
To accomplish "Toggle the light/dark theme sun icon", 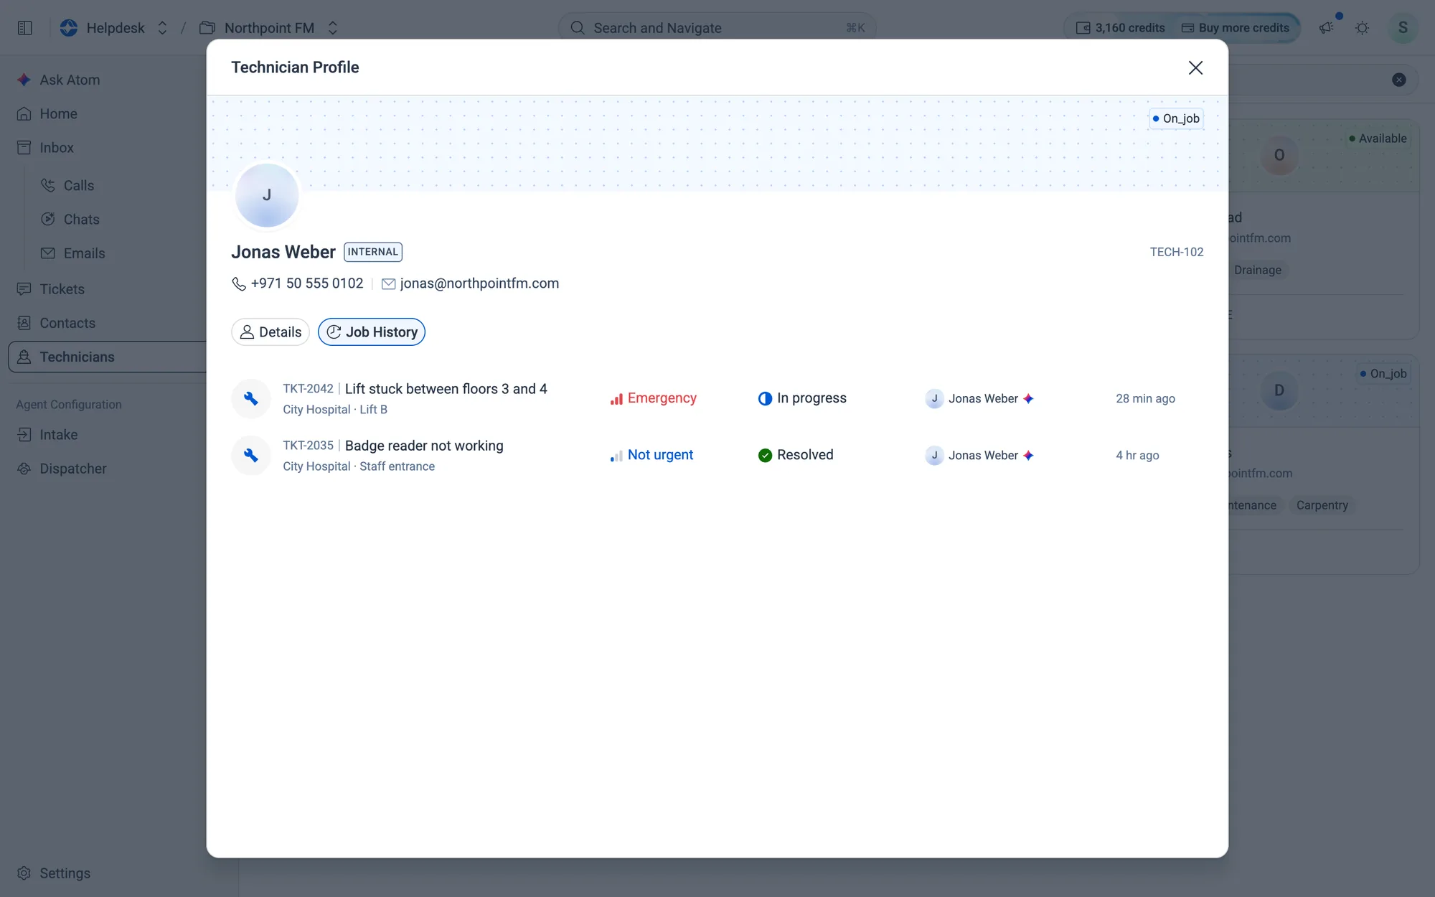I will pos(1362,28).
